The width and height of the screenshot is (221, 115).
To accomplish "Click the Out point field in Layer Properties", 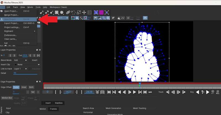I will point(25,56).
